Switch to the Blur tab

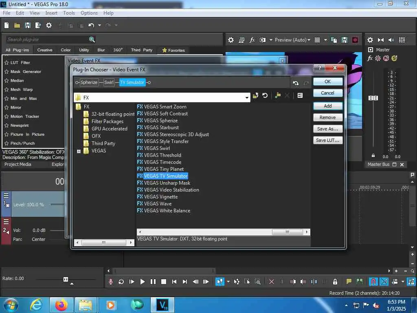click(x=101, y=50)
